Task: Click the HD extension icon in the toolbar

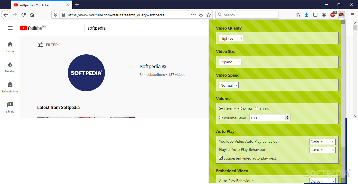Action: (x=341, y=15)
